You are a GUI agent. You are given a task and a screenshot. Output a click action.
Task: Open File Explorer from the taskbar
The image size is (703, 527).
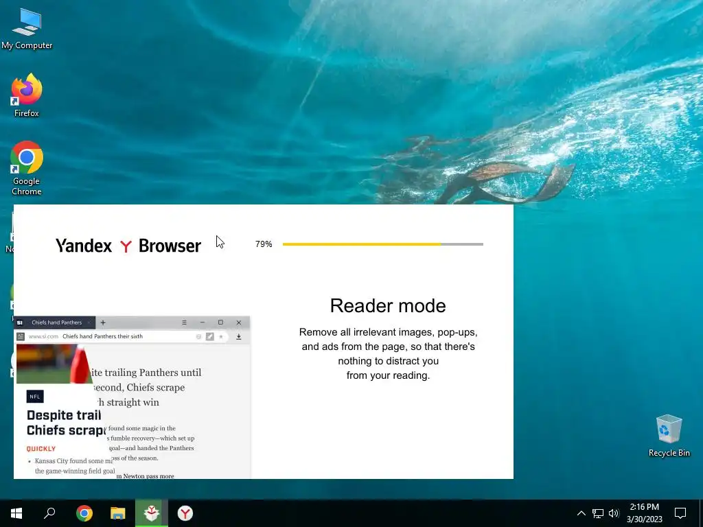tap(118, 513)
